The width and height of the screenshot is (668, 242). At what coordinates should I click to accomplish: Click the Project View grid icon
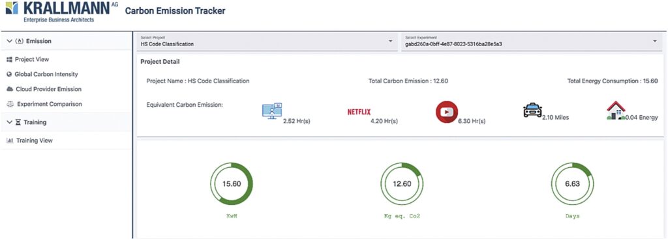pos(9,59)
